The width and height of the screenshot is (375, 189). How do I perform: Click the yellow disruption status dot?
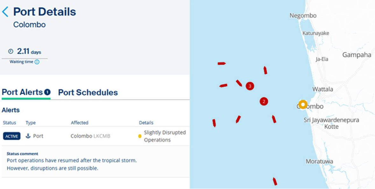(140, 136)
